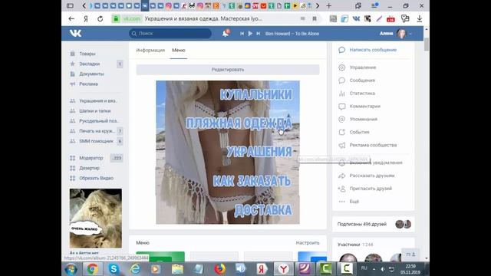Screen dimensions: 491x276
Task: Switch to Информация tab
Action: pos(150,50)
